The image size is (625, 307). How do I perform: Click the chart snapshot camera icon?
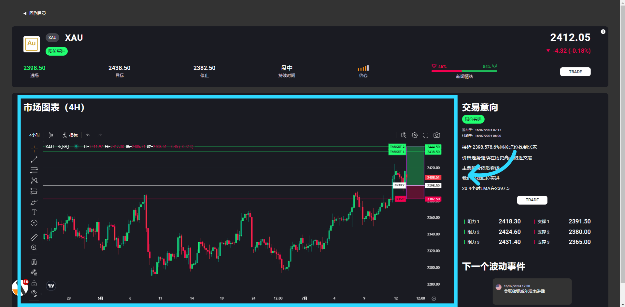click(437, 135)
